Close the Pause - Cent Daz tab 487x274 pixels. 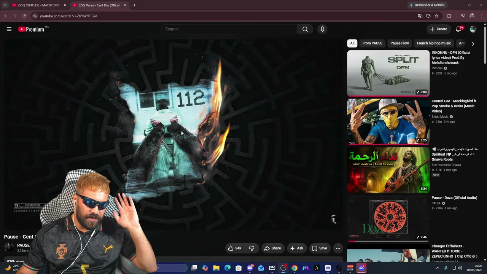point(125,5)
